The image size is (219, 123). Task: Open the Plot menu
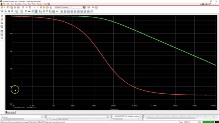point(29,4)
